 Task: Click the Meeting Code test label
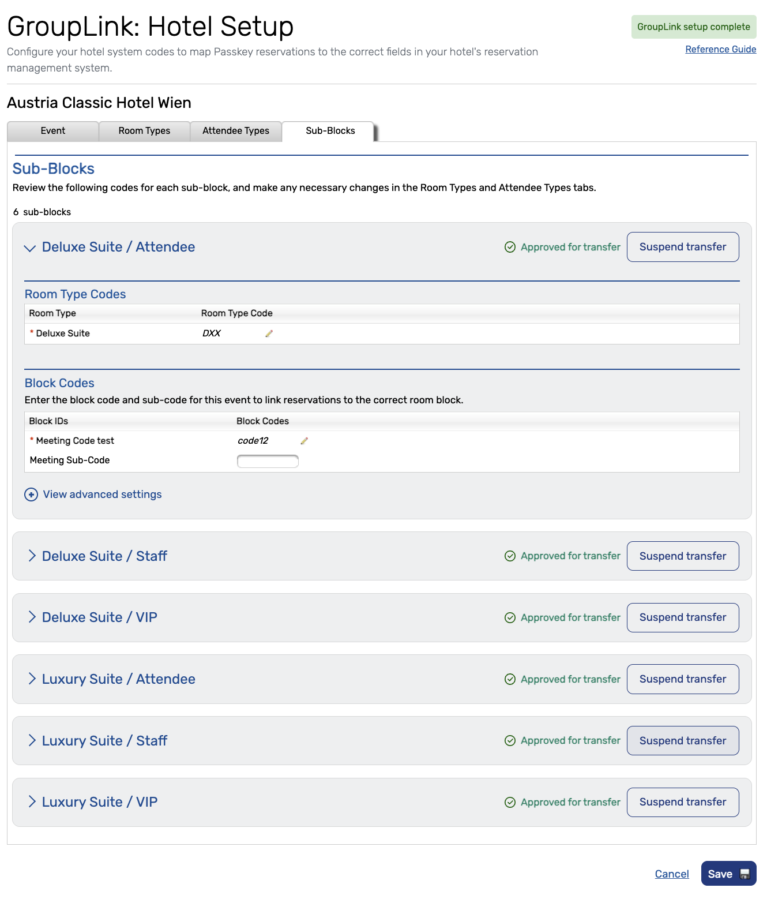[75, 441]
